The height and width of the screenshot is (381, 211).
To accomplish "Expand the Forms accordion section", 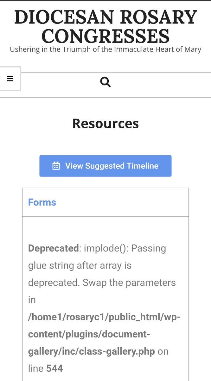I will (105, 202).
